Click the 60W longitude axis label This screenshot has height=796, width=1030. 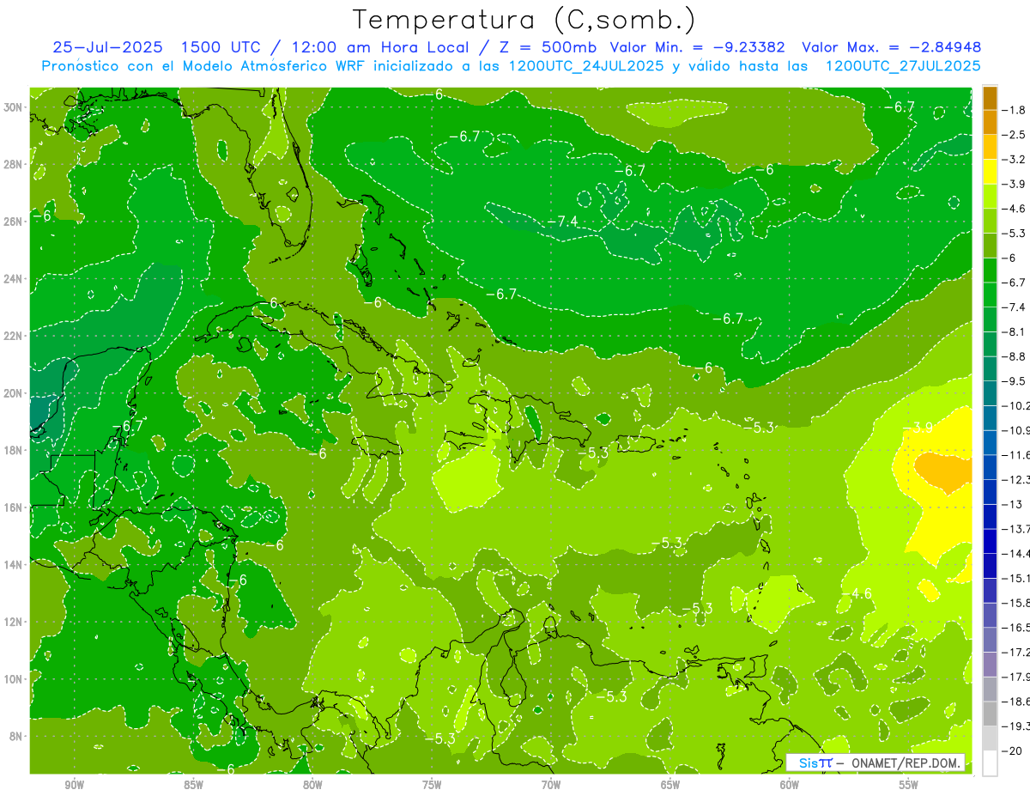(790, 785)
